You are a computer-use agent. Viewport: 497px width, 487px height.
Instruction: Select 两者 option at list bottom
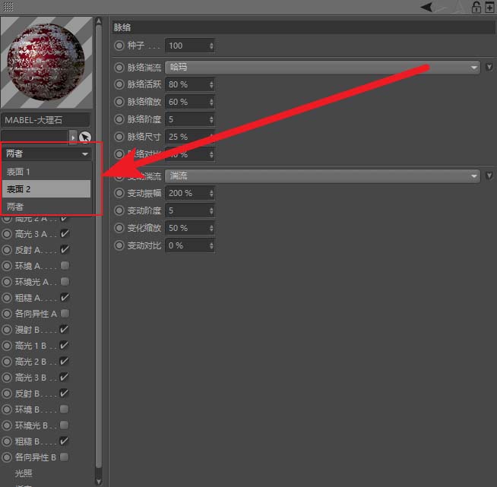pyautogui.click(x=46, y=207)
